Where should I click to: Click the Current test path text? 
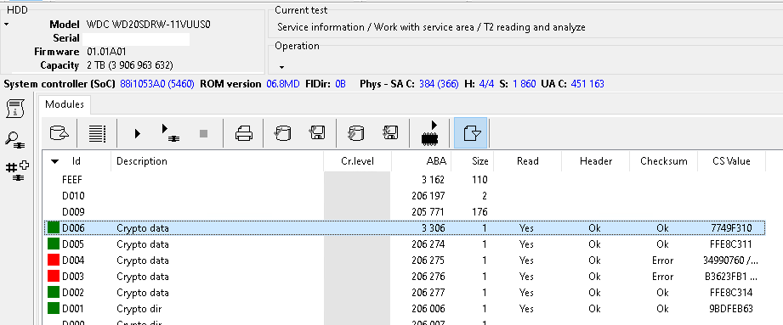tap(431, 27)
